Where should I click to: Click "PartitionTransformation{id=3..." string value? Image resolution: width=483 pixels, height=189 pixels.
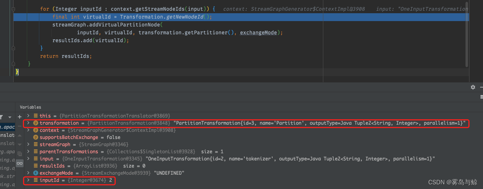pos(320,123)
